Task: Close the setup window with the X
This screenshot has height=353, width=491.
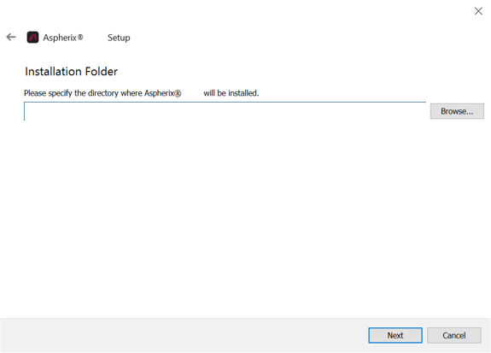Action: tap(478, 11)
